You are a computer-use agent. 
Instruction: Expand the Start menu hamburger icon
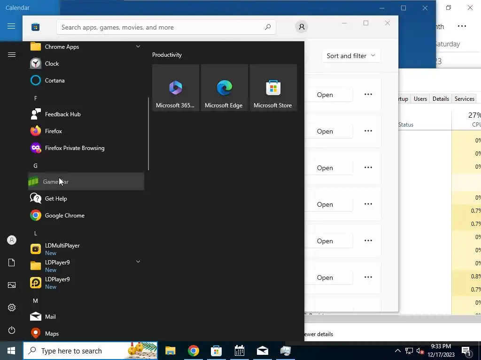[x=12, y=55]
